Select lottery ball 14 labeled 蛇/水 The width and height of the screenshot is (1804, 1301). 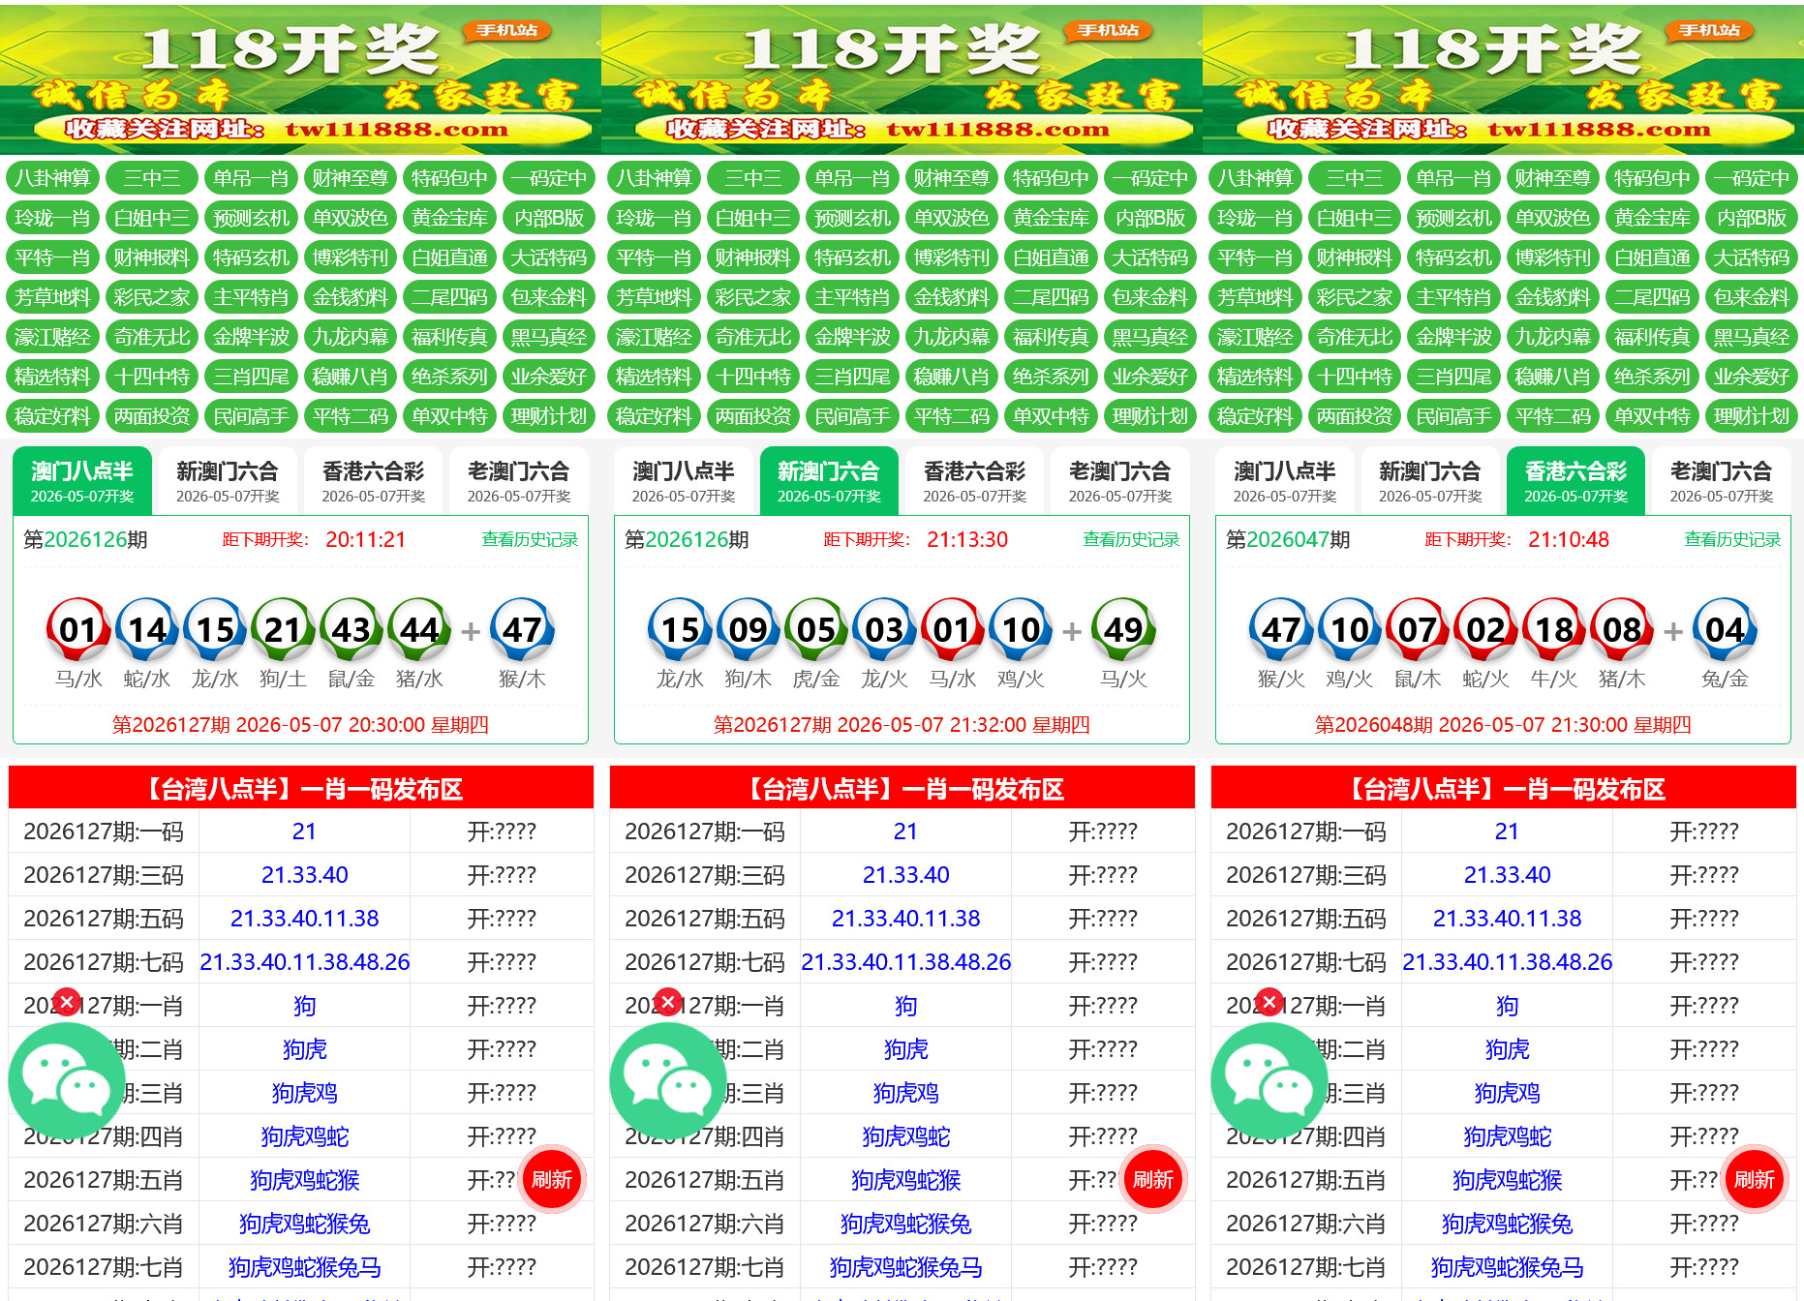point(147,629)
